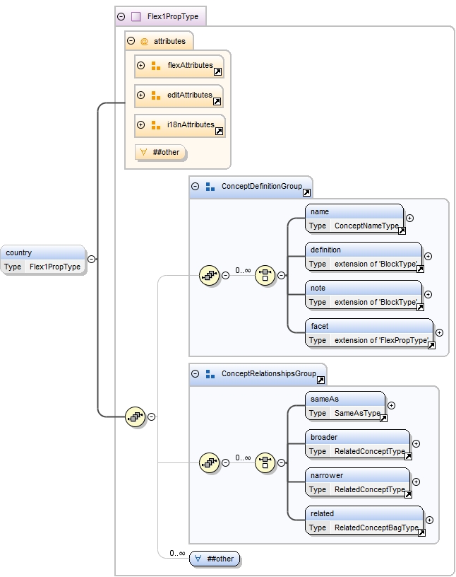Click the choice compositor in ConceptDefinitionGroup
The image size is (456, 577).
tap(265, 275)
